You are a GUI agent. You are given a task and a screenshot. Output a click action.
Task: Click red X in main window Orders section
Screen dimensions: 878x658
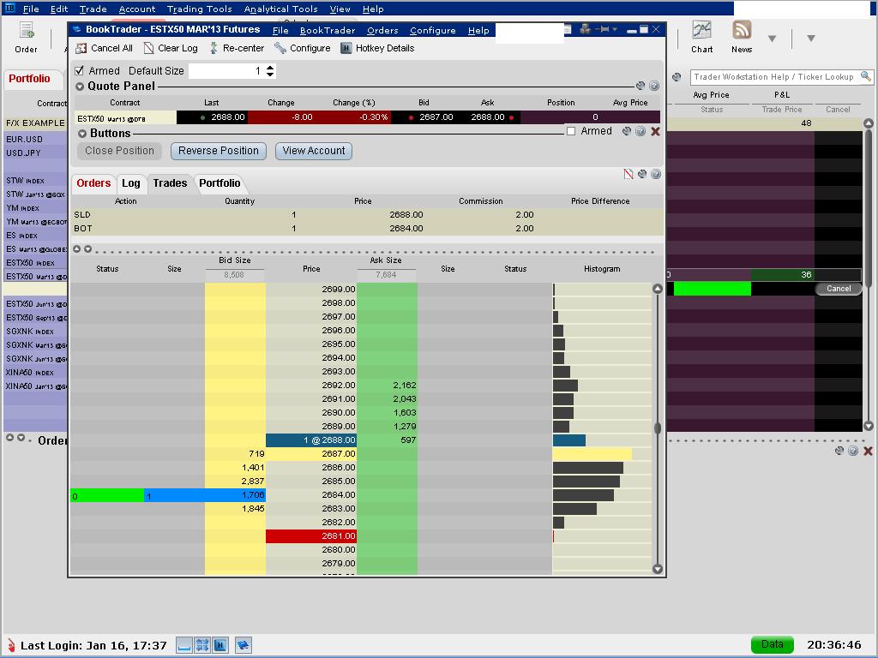click(868, 451)
